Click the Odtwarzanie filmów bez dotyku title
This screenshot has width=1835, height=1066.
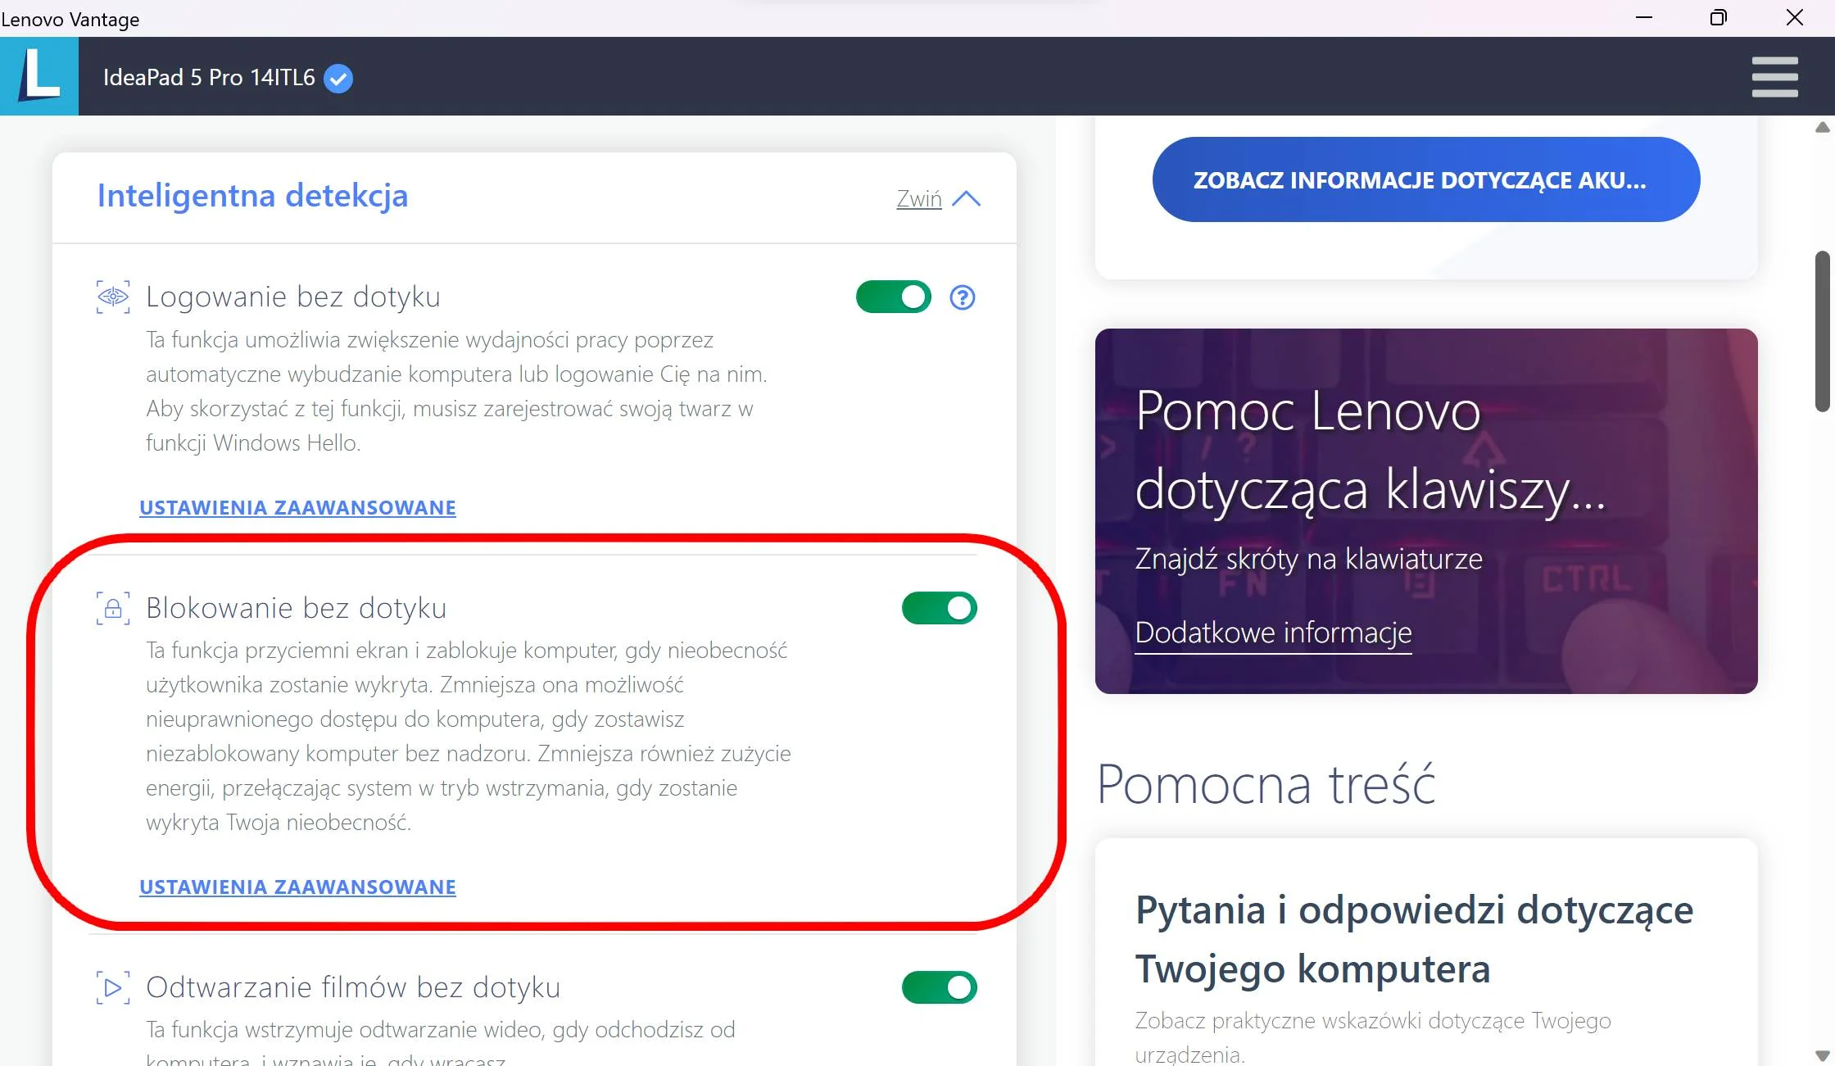(353, 987)
